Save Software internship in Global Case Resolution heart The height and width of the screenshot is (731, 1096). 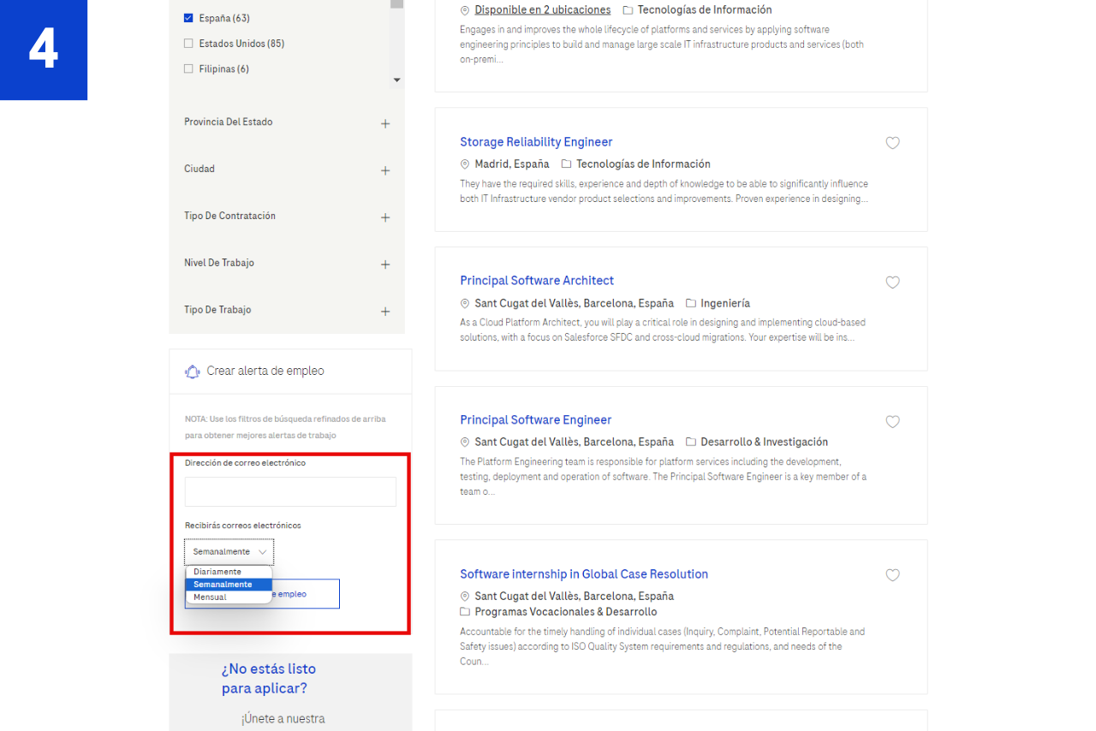[x=892, y=575]
